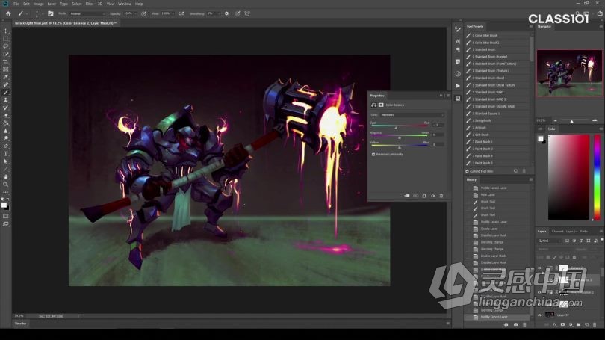The image size is (605, 340).
Task: Click the Navigator zoom slider handle
Action: point(572,121)
